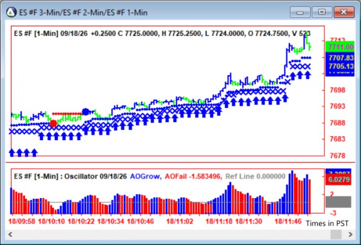Click the 18/10:46 time axis label
Screen dimensions: 361x245
[140, 222]
